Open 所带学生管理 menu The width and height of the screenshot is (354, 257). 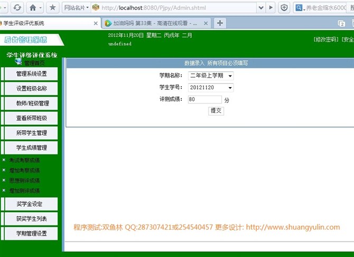(x=31, y=133)
